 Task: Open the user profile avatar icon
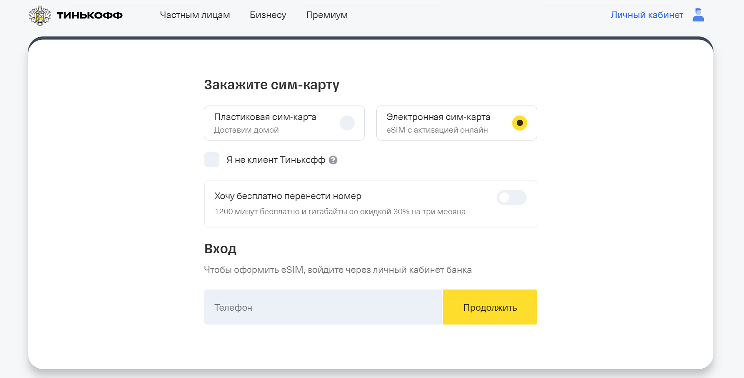tap(698, 15)
